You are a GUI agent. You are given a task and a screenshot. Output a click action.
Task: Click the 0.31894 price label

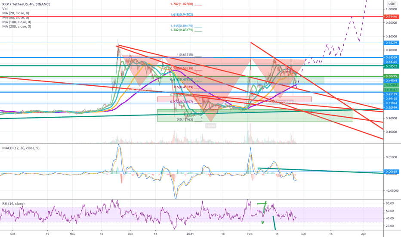point(391,103)
